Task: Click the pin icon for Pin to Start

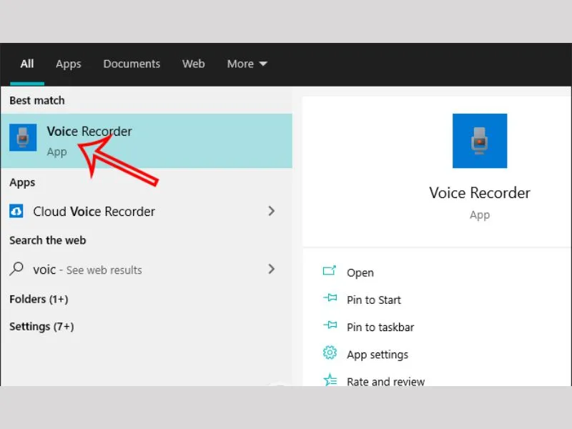Action: [x=330, y=298]
